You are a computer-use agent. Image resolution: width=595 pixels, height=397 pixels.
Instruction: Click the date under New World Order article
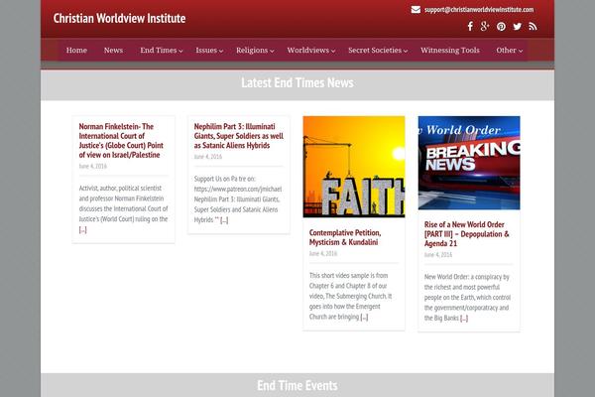coord(438,254)
